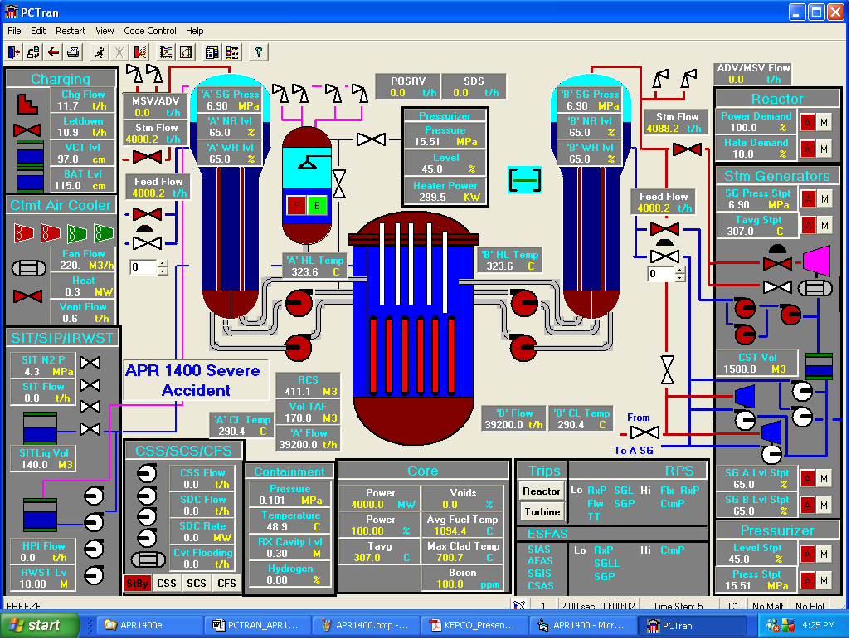Set Power Demand to auto mode
The image size is (856, 640).
coord(807,122)
